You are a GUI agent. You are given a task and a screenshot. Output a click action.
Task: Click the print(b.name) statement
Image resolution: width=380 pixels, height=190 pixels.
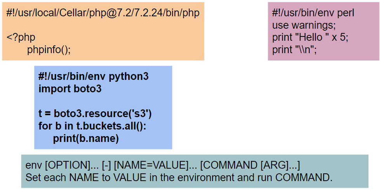click(86, 138)
